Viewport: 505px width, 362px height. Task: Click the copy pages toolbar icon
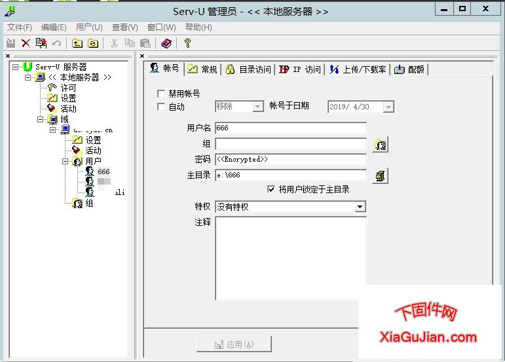click(130, 43)
